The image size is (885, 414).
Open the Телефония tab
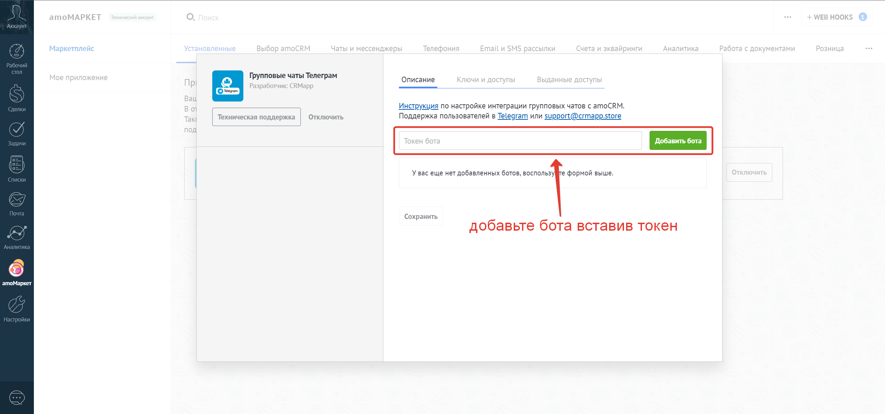441,48
